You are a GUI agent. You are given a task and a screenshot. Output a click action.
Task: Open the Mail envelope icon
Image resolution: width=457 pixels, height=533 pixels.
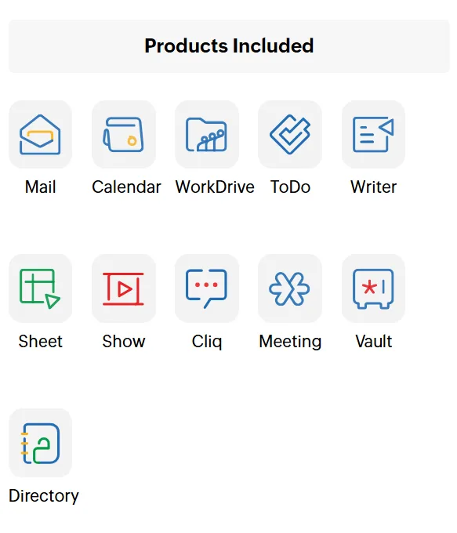click(x=40, y=134)
